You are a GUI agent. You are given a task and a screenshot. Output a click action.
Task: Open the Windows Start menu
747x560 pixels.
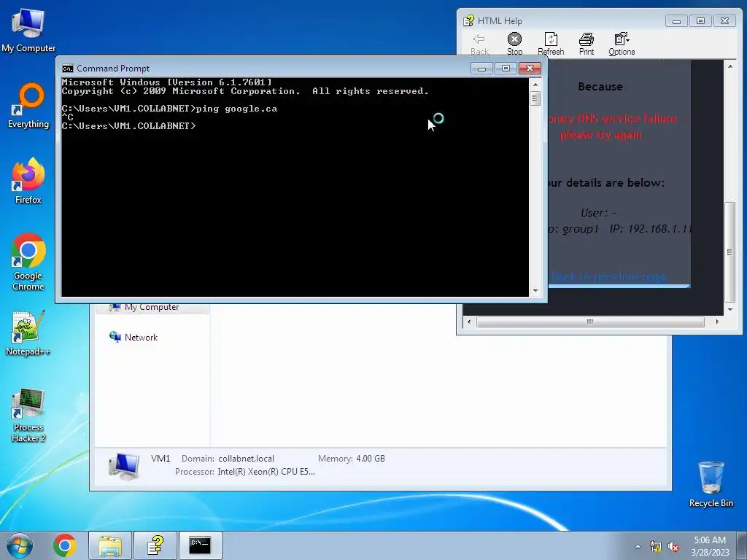20,545
